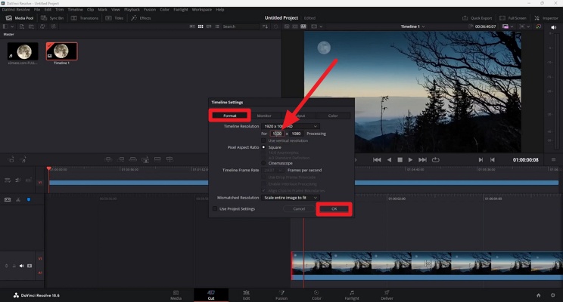
Task: Toggle Align Clips to Frame Boundaries checkbox
Action: click(x=263, y=190)
